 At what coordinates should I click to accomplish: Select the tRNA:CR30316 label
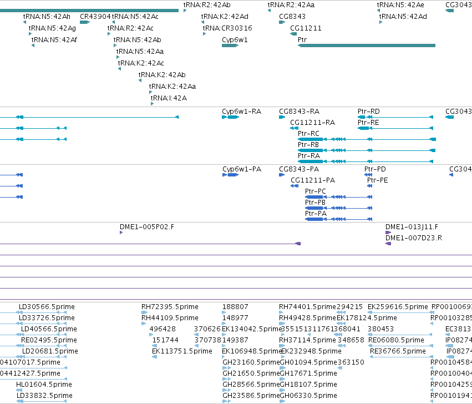pyautogui.click(x=227, y=28)
